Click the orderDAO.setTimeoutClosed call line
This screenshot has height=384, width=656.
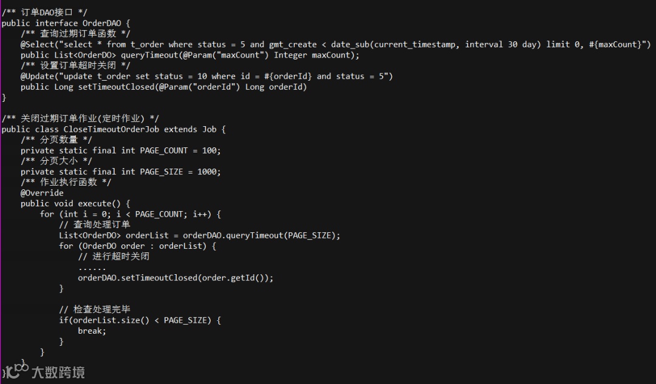coord(176,278)
